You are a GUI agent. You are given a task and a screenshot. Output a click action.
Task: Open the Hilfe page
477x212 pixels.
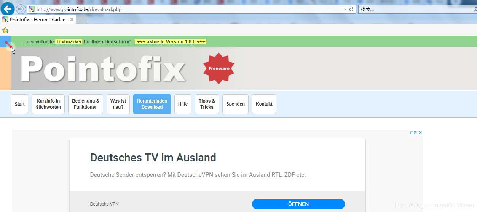[183, 104]
